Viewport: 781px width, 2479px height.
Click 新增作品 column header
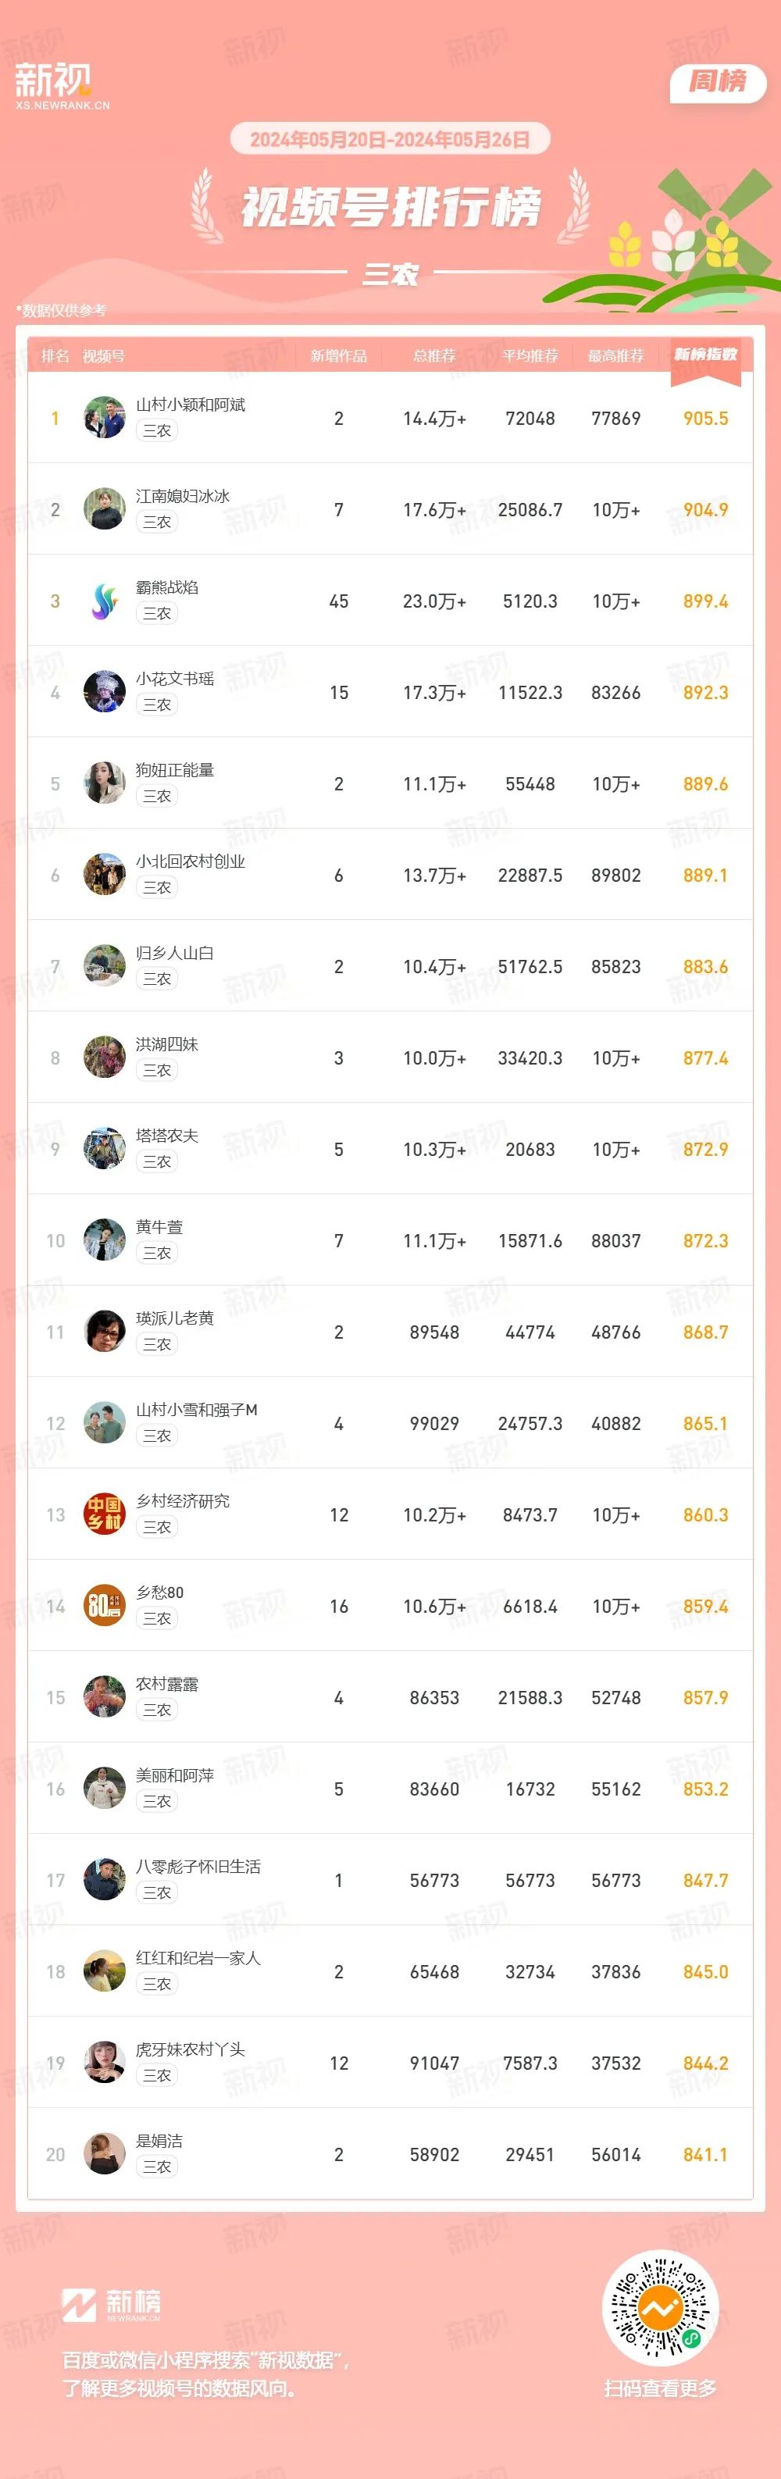pos(338,356)
